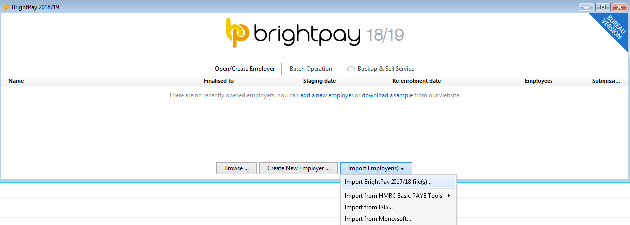Image resolution: width=630 pixels, height=225 pixels.
Task: Choose Import from Moneysoft... menu entry
Action: (398, 219)
